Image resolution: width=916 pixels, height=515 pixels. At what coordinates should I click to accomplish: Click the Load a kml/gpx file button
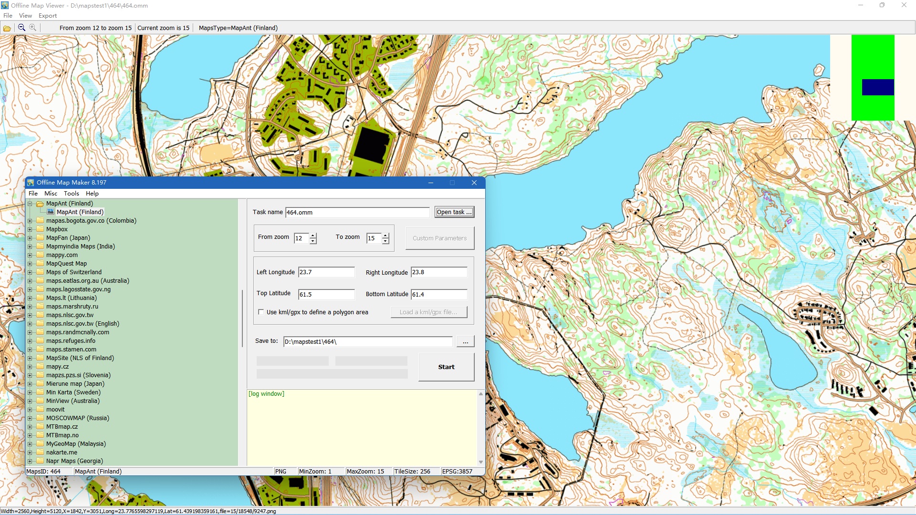[428, 312]
